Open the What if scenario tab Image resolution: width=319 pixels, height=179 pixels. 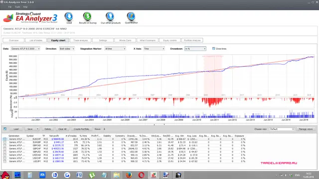pyautogui.click(x=148, y=40)
